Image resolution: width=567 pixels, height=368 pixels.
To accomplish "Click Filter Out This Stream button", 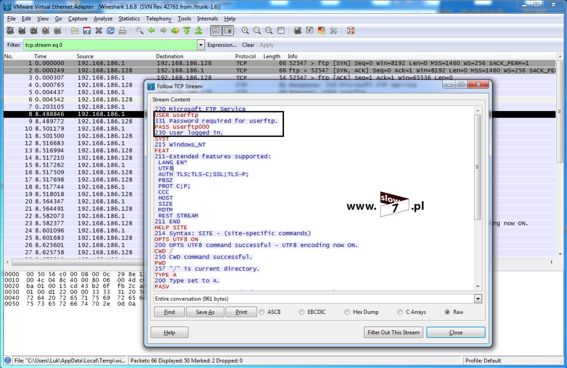I will (x=394, y=332).
